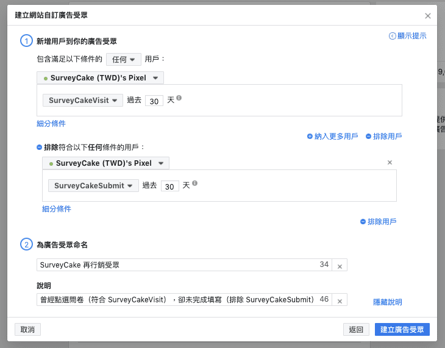Edit the days field beside SurveyCakeVisit
Image resolution: width=445 pixels, height=348 pixels.
click(x=154, y=101)
